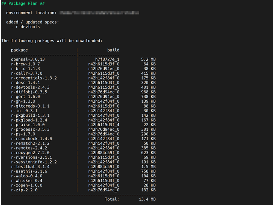Select r-usethis-2.1.6 package entry

[29, 171]
